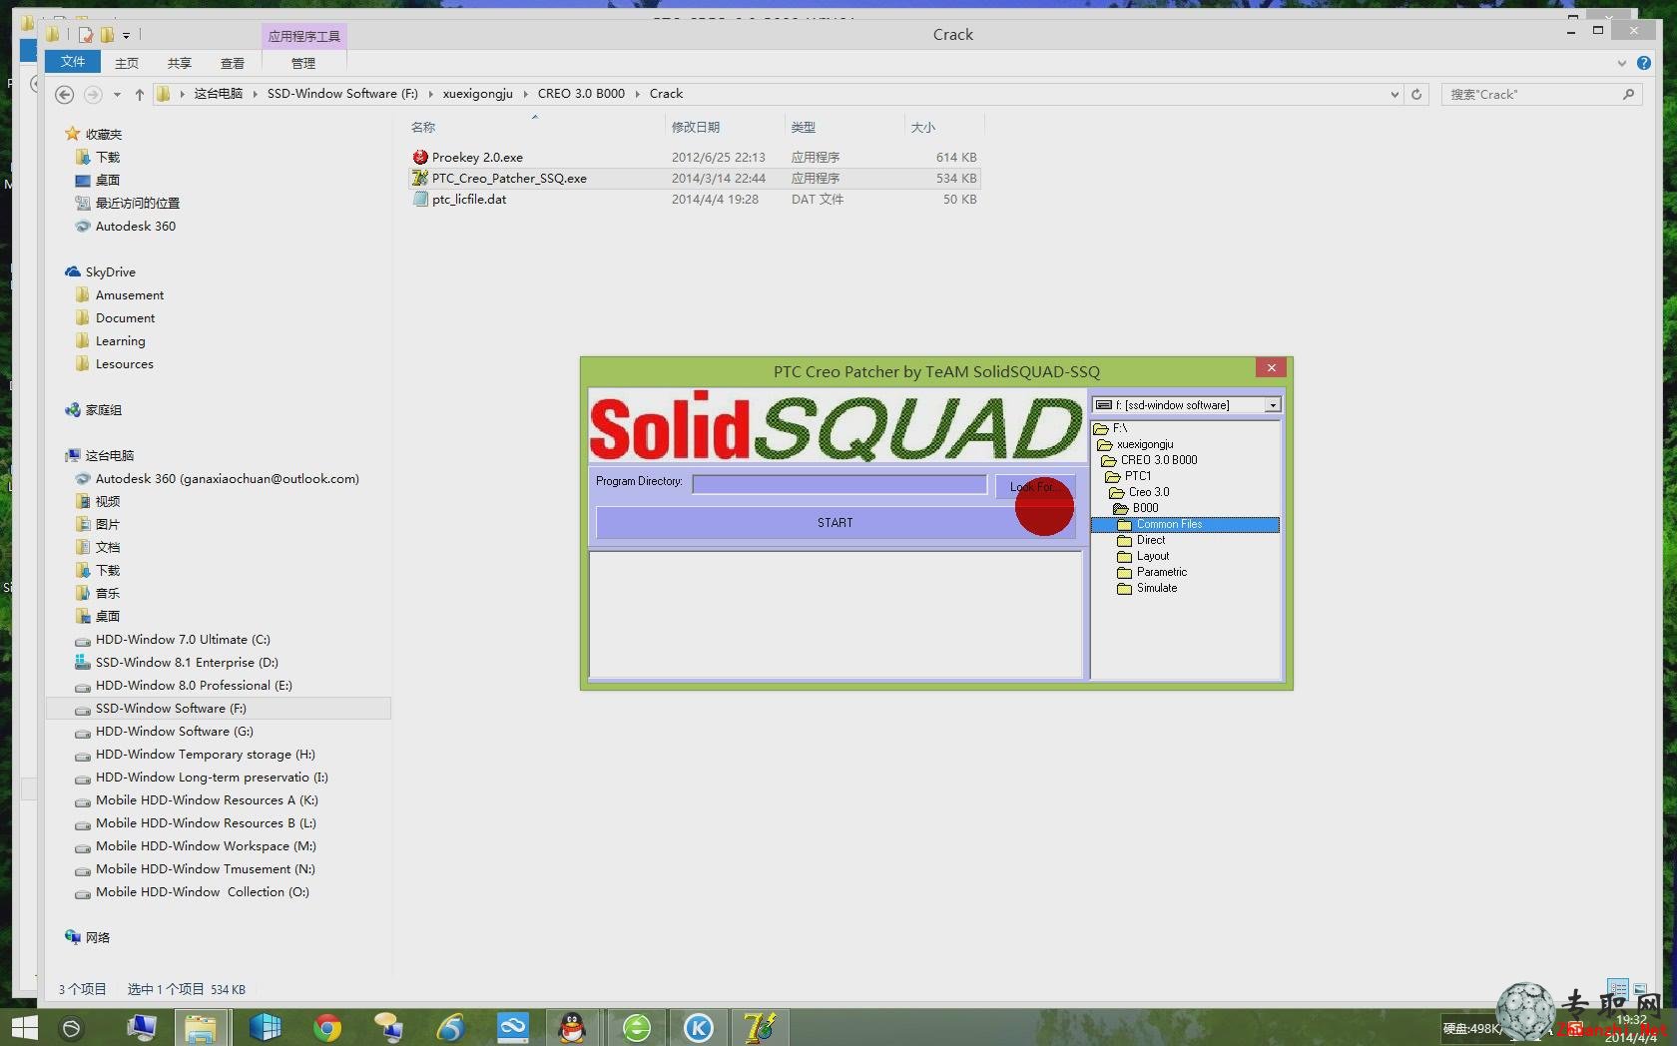The image size is (1677, 1046).
Task: Click the Properties quick access icon
Action: (x=86, y=35)
